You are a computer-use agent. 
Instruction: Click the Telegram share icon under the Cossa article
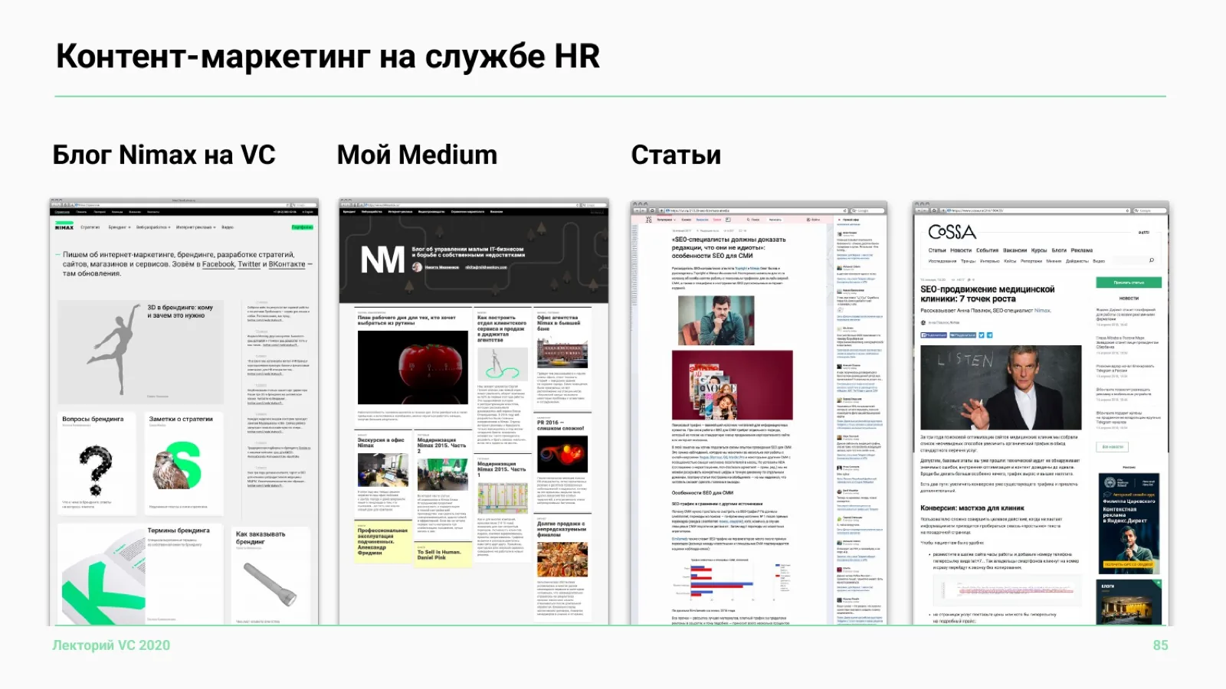989,335
